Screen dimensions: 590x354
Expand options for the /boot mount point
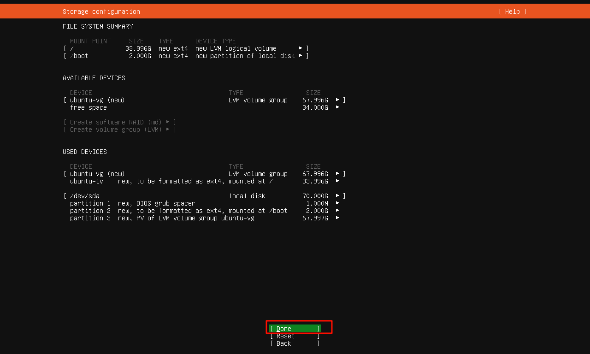301,55
